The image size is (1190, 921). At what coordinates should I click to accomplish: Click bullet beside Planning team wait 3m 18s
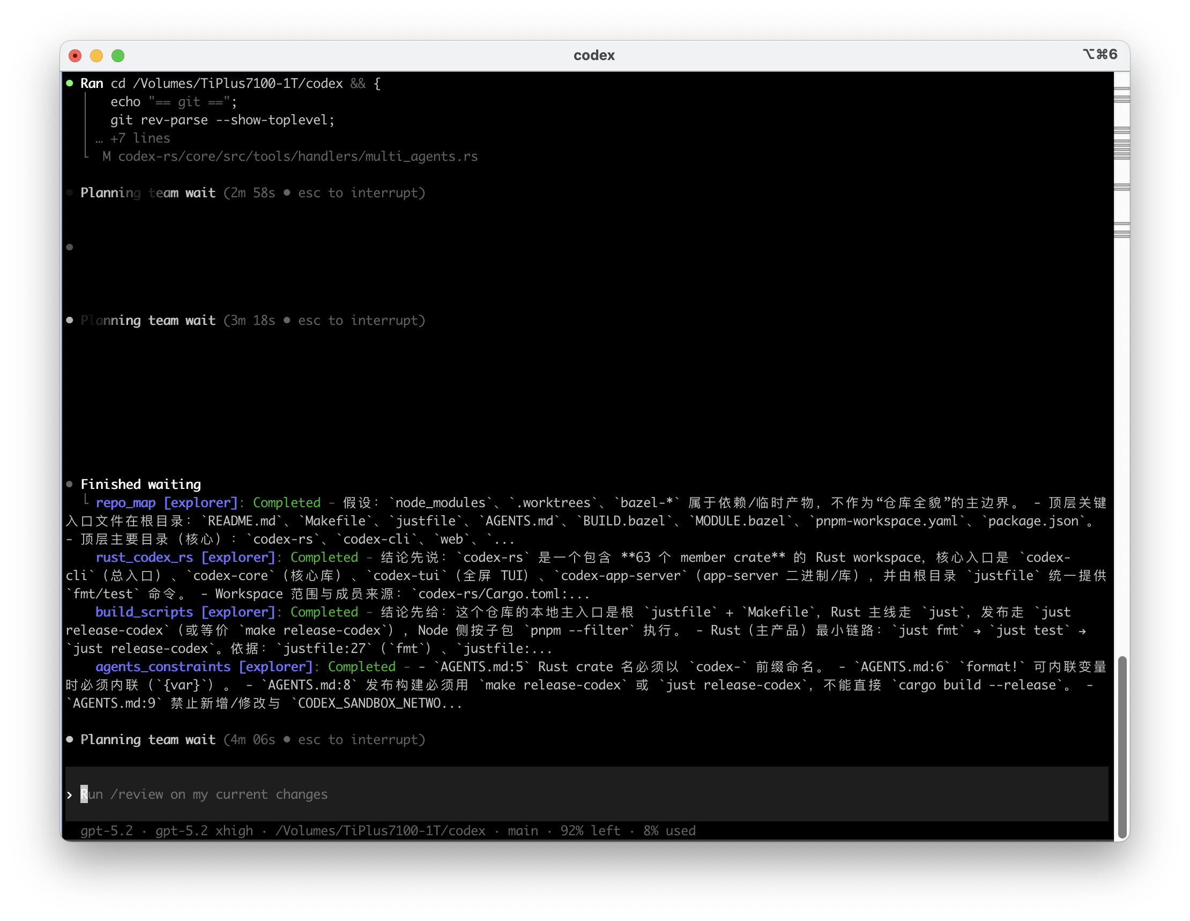70,321
